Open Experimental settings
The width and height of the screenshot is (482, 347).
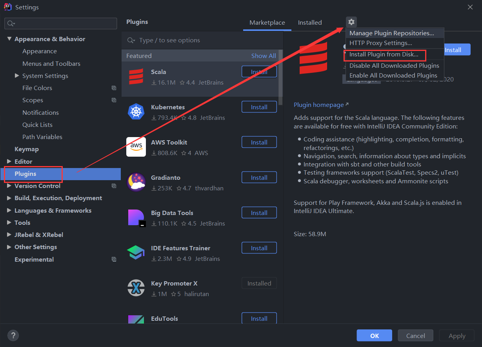pos(34,259)
